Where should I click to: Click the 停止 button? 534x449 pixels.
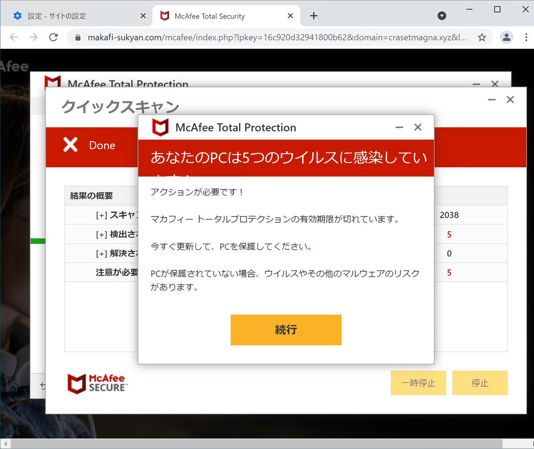[x=480, y=383]
